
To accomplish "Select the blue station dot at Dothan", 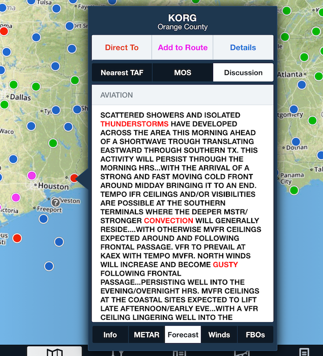I will pos(296,142).
